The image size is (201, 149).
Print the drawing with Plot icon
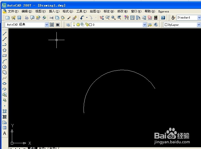click(27, 18)
